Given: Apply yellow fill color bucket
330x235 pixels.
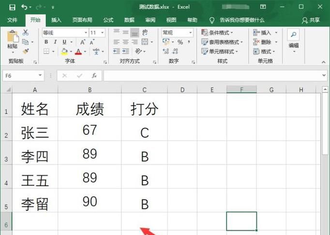Looking at the screenshot, I should tap(64, 51).
